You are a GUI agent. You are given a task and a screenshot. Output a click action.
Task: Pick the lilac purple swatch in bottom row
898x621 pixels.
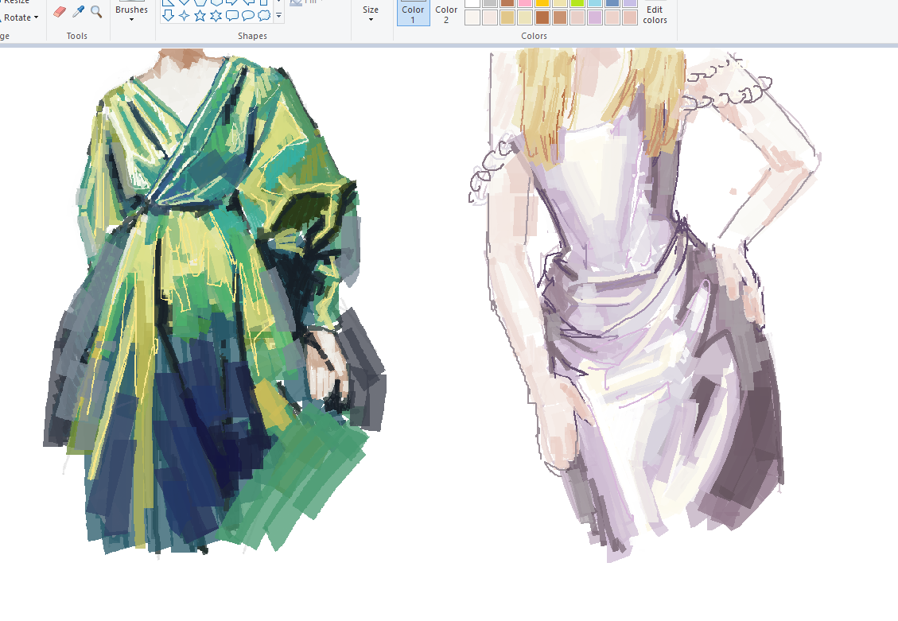tap(594, 17)
